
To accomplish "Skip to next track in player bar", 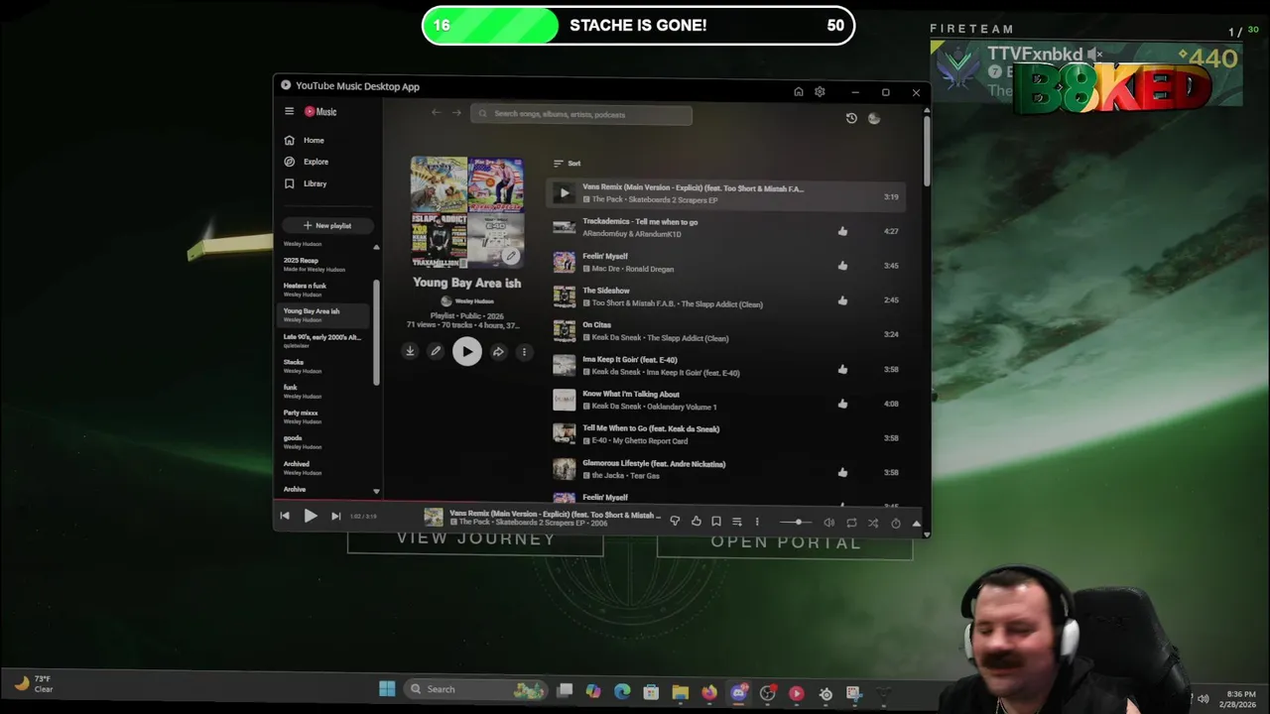I will (x=335, y=516).
